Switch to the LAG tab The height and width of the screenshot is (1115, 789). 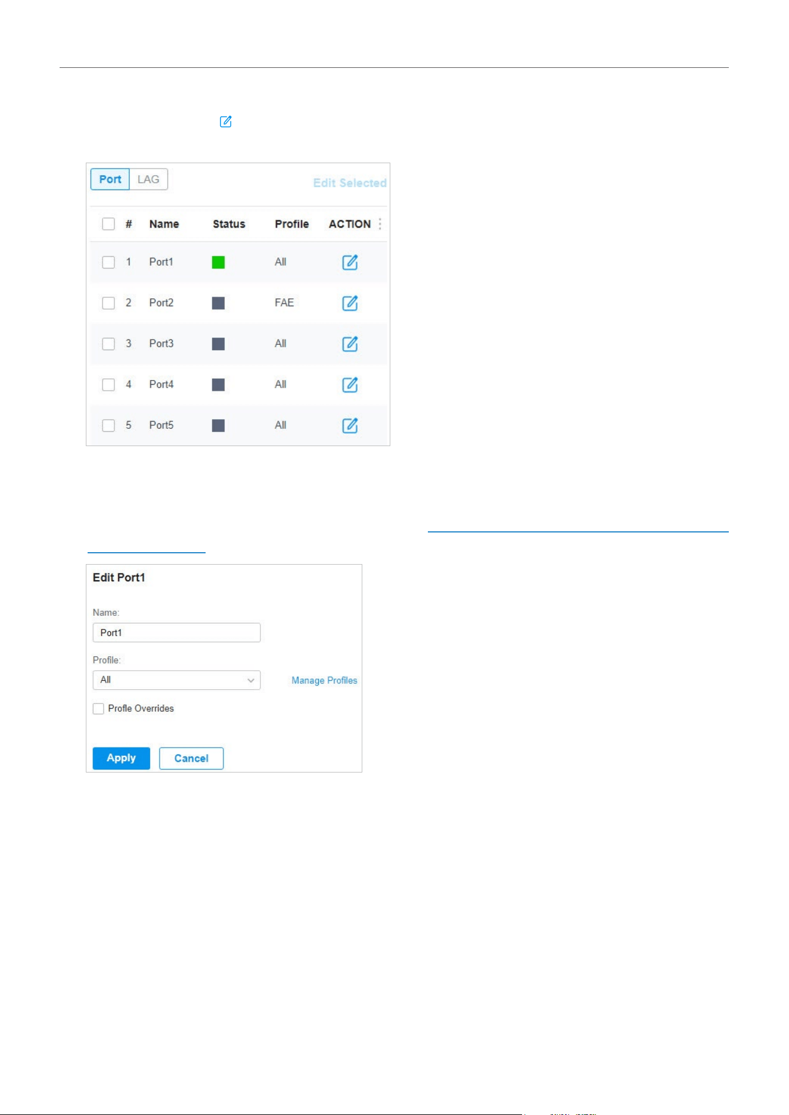point(148,179)
